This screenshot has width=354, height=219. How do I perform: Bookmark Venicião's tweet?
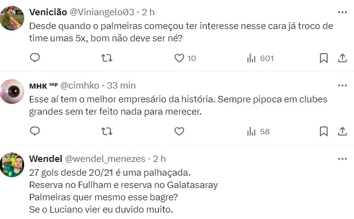point(323,58)
